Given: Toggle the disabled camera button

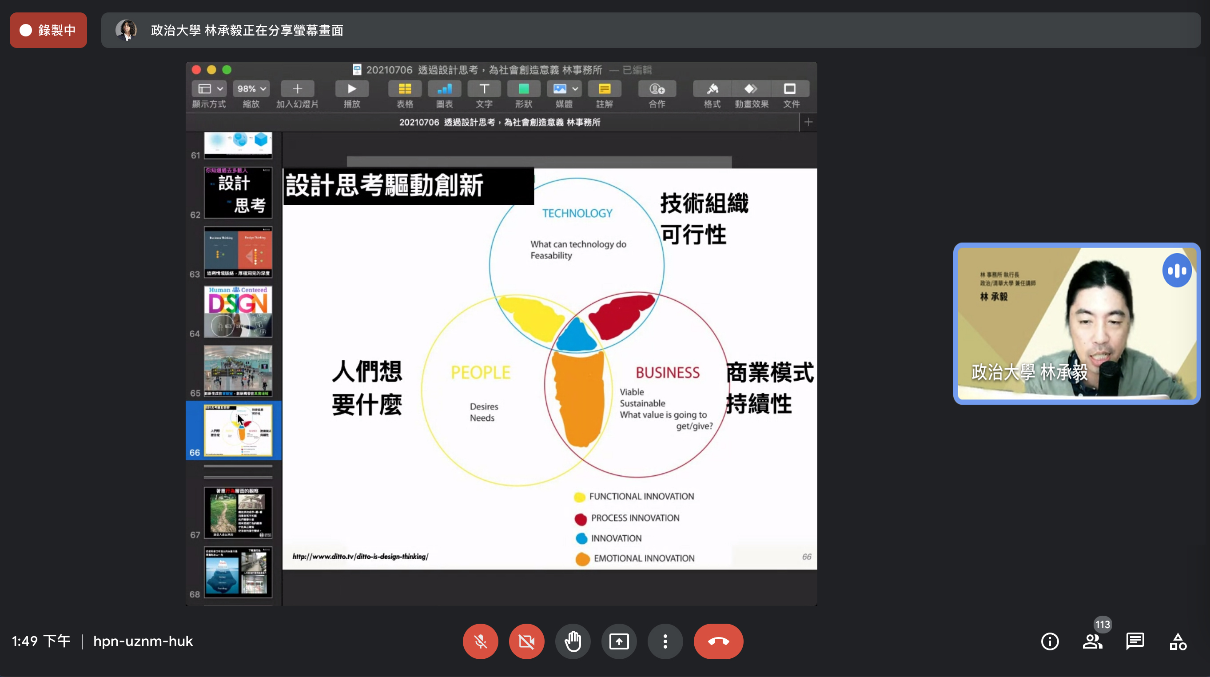Looking at the screenshot, I should click(526, 641).
